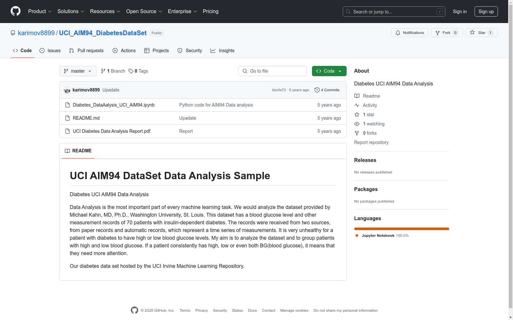Viewport: 513px width, 320px height.
Task: Click the repository icon beside karimov8899
Action: tap(13, 33)
